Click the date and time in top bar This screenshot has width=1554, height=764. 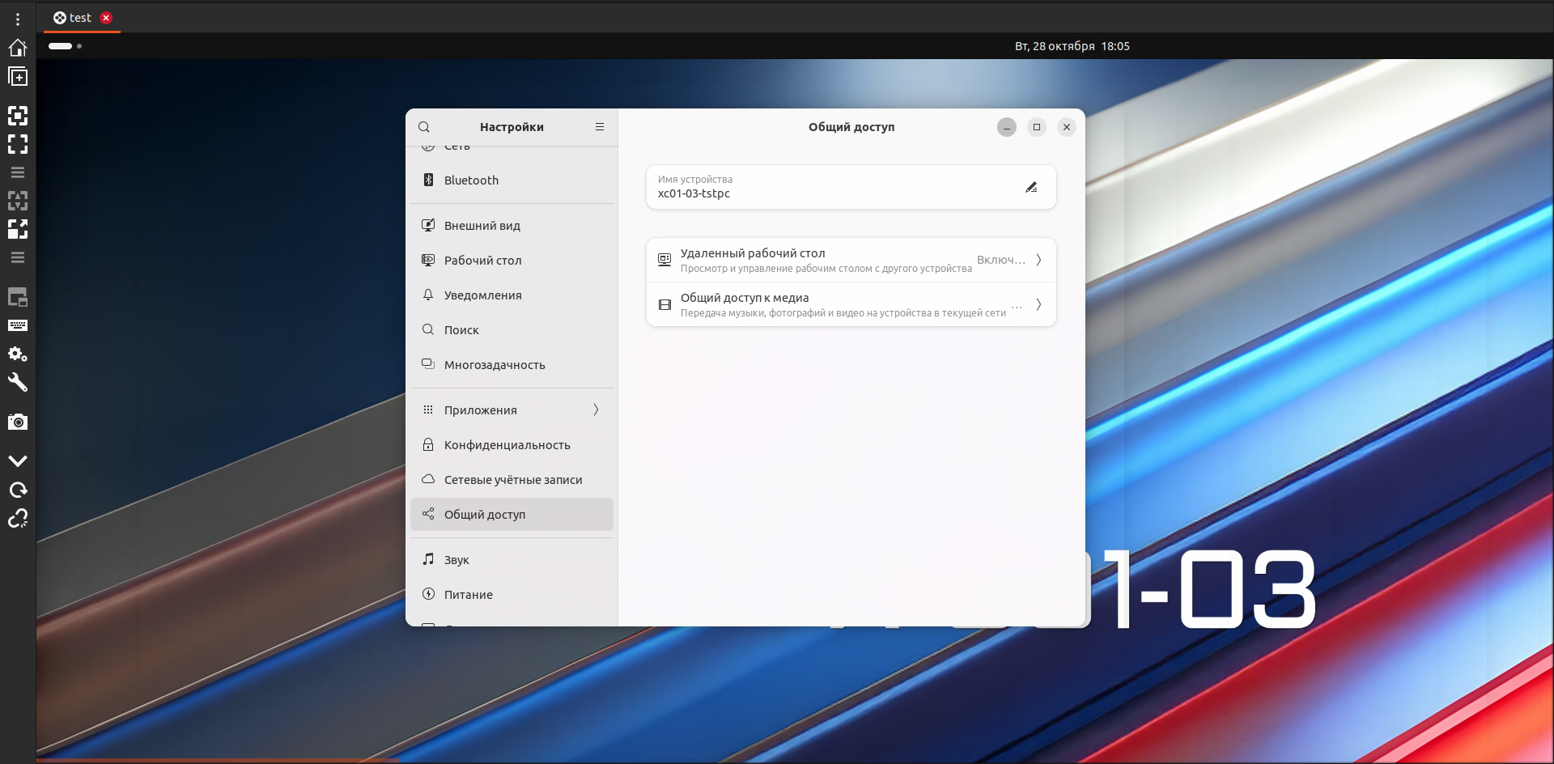(1072, 46)
